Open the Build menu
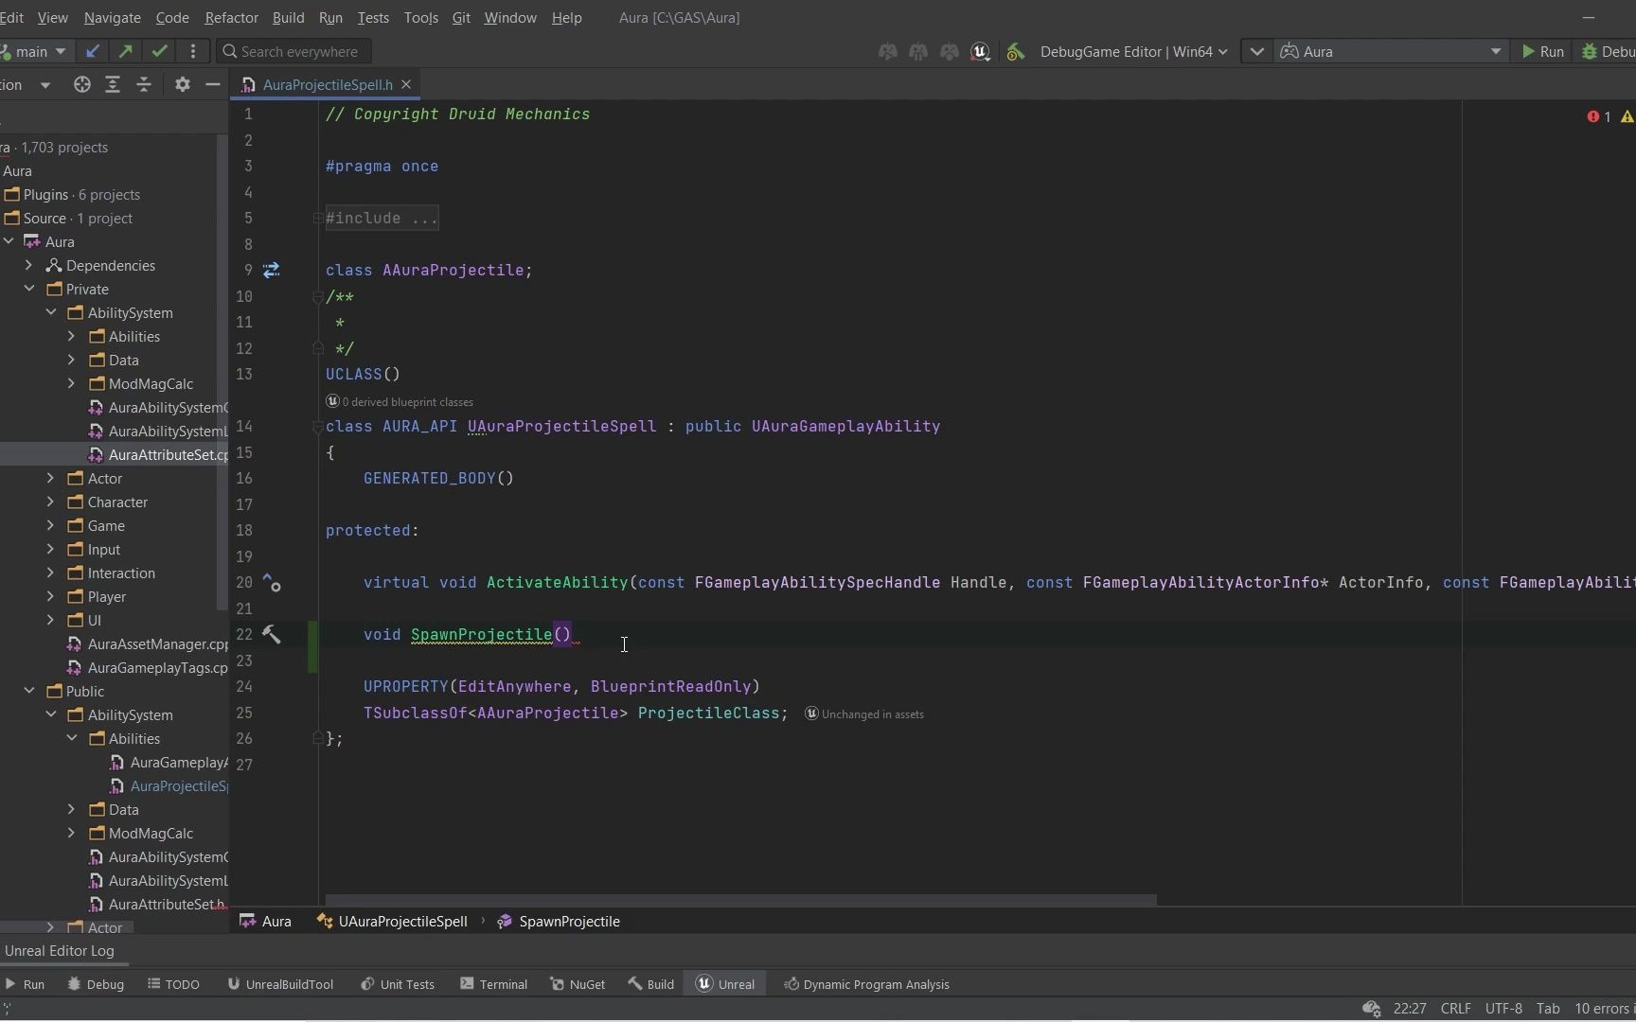The image size is (1636, 1022). click(288, 17)
